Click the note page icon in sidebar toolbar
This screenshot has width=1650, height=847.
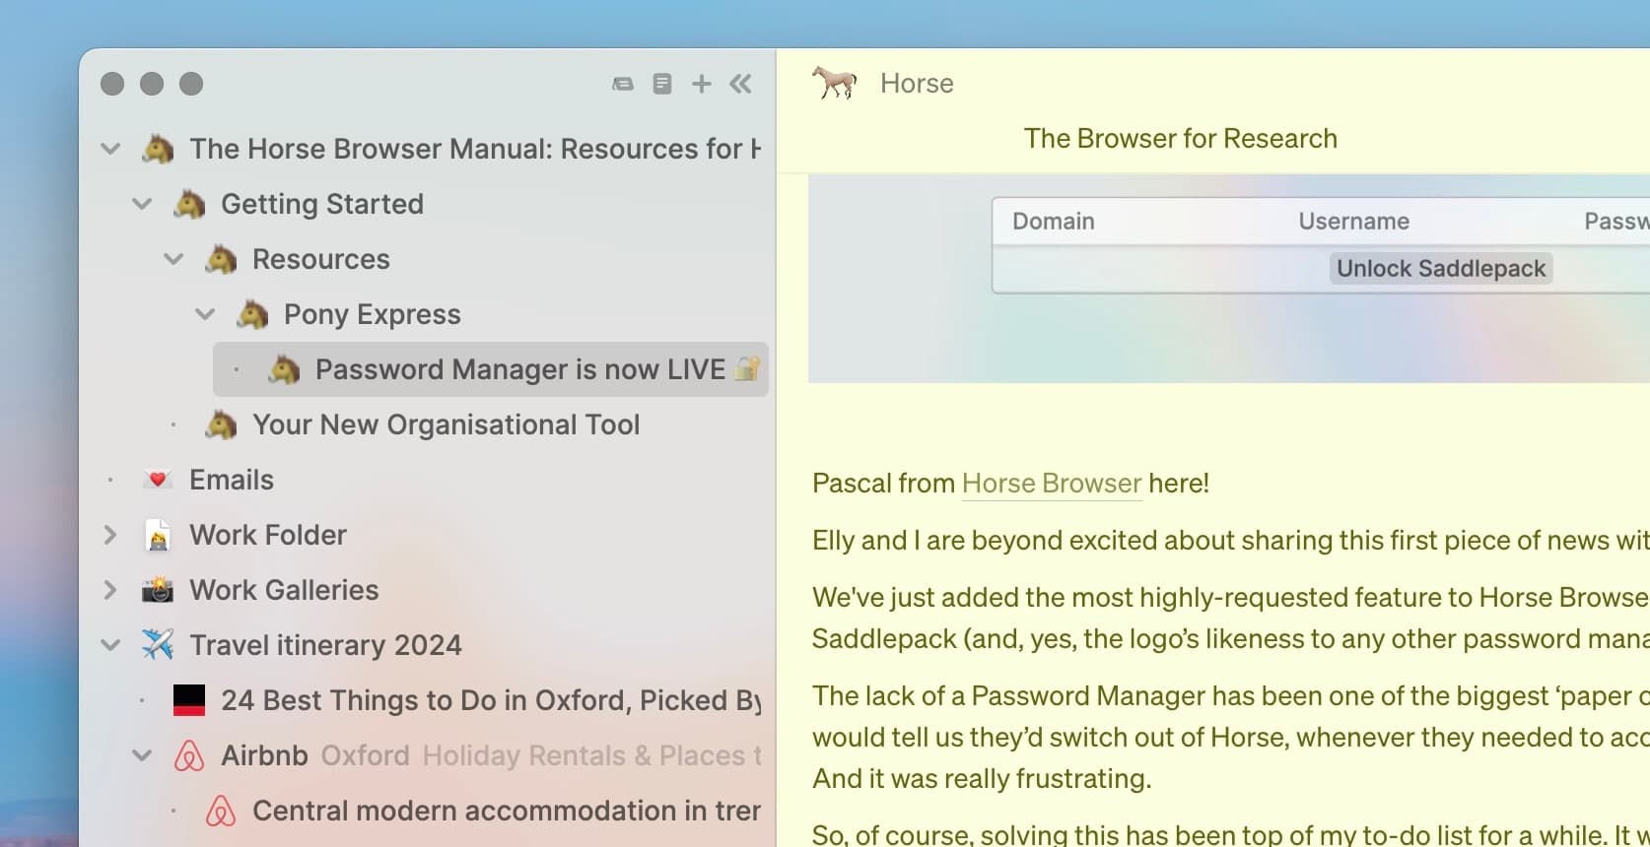point(662,84)
